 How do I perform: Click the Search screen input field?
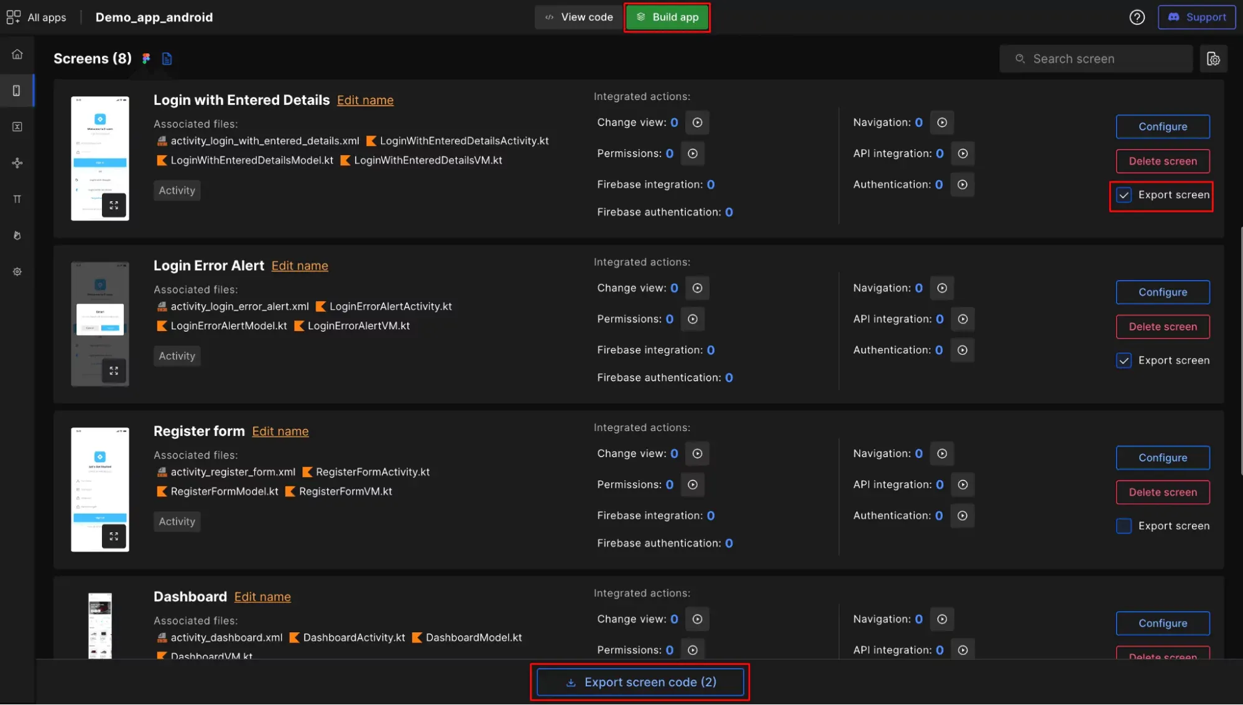(x=1096, y=59)
